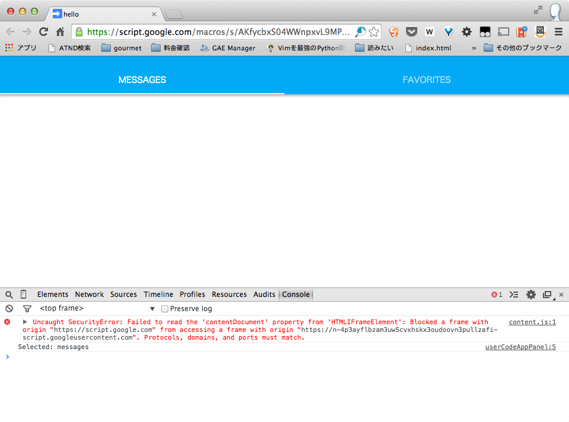This screenshot has height=422, width=569.
Task: Open the bookmarks overflow chevron
Action: point(473,48)
